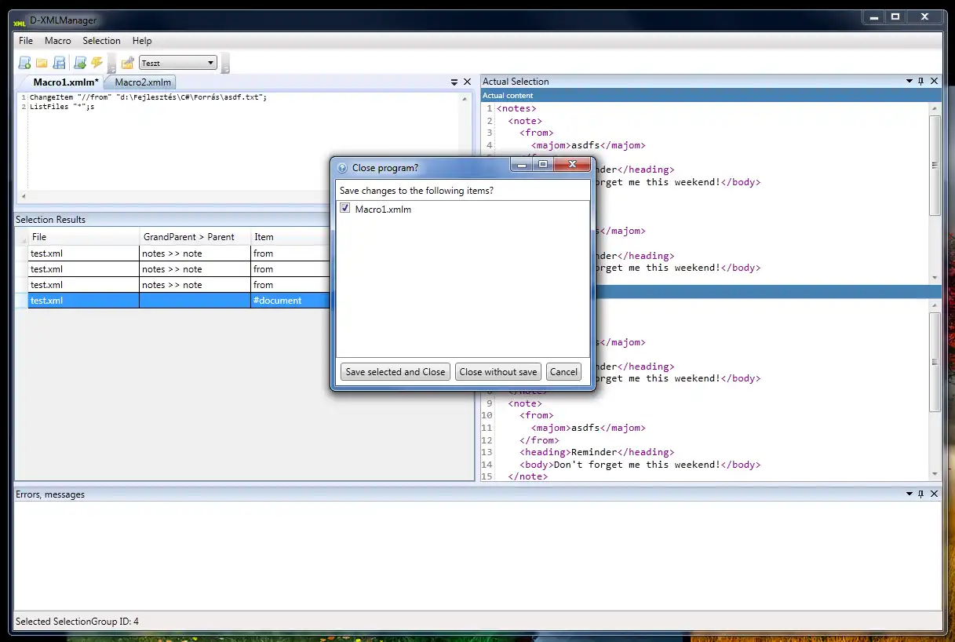The image size is (955, 642).
Task: Pin the Errors, messages panel
Action: pos(920,494)
